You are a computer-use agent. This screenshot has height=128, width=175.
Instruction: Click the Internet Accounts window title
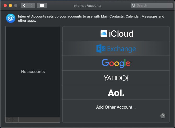[87, 5]
